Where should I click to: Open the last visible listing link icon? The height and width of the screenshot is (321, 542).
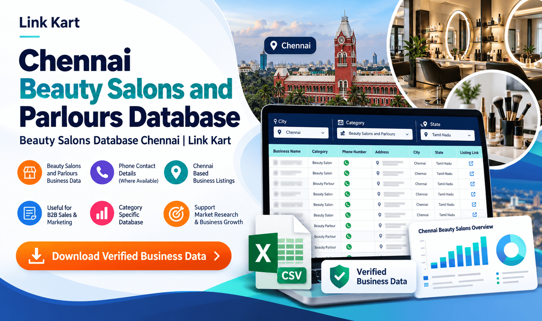click(x=475, y=215)
